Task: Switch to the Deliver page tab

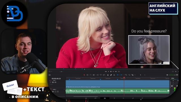Action: 142,98
